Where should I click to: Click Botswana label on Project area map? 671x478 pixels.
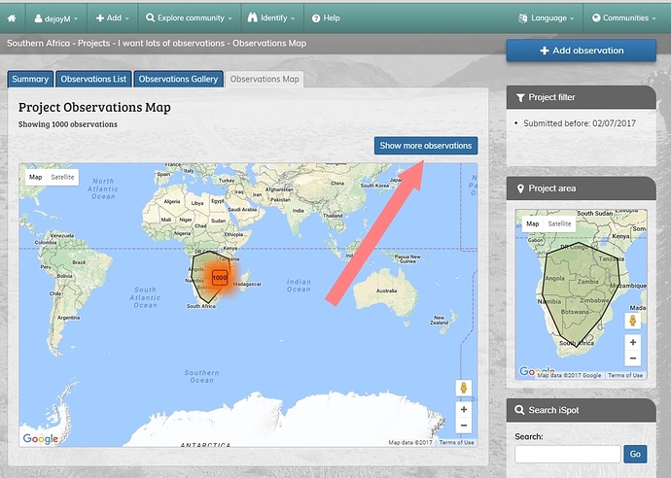point(575,312)
